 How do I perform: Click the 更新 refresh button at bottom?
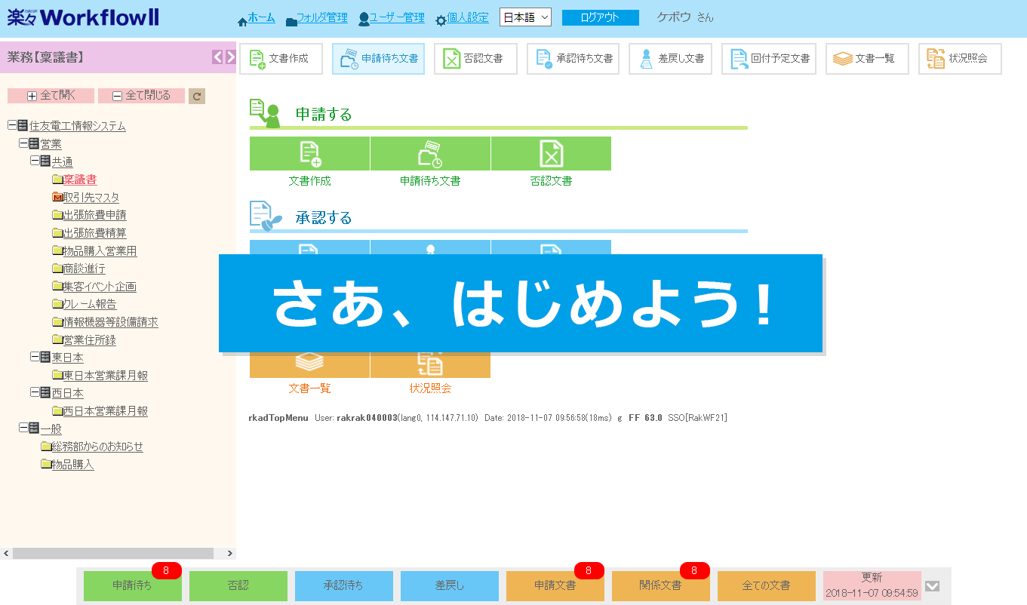click(x=872, y=585)
